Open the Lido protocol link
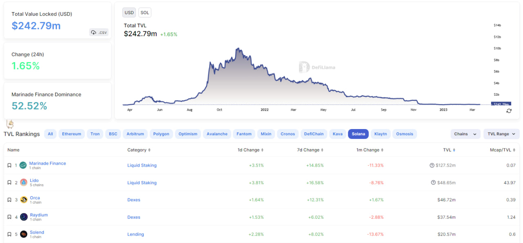Viewport: 523px width, 243px height. coord(34,181)
